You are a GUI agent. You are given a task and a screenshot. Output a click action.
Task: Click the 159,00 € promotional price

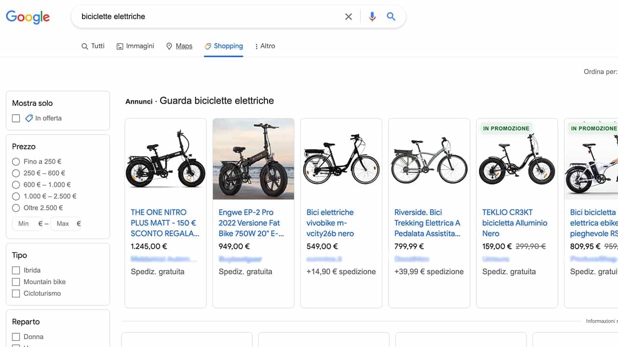tap(497, 246)
